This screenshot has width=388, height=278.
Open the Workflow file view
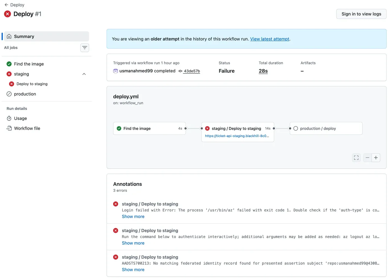click(47, 128)
